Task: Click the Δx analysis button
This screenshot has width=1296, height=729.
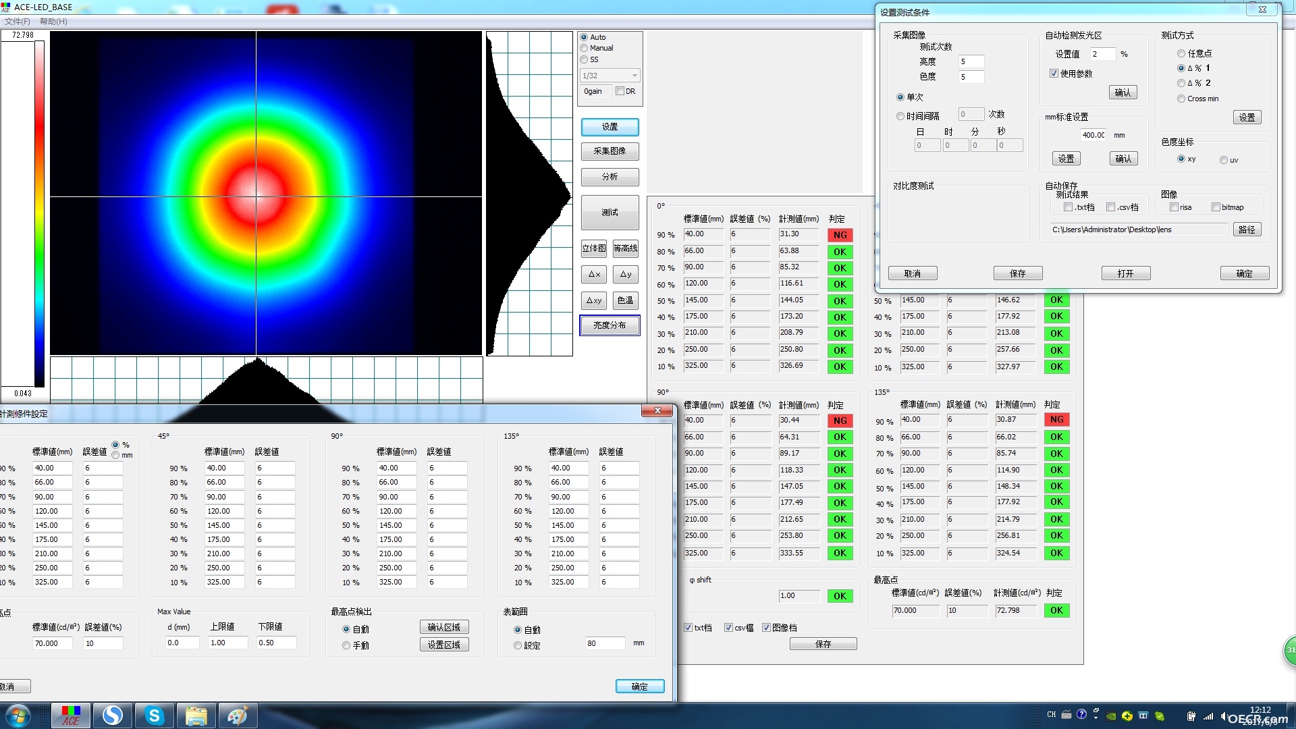Action: coord(594,274)
